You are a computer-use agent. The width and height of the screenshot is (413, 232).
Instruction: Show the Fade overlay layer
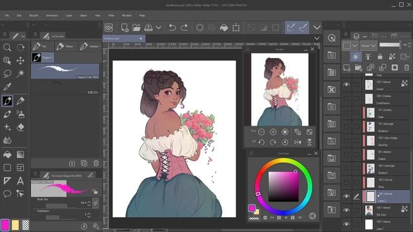tap(347, 113)
